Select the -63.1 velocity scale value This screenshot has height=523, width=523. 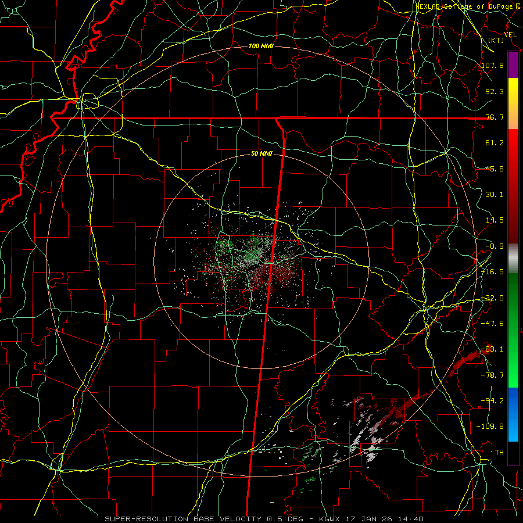click(x=493, y=349)
